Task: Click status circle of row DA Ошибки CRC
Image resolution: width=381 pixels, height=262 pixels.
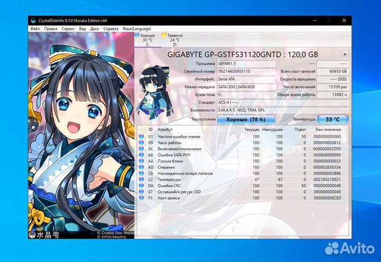Action: pyautogui.click(x=141, y=186)
